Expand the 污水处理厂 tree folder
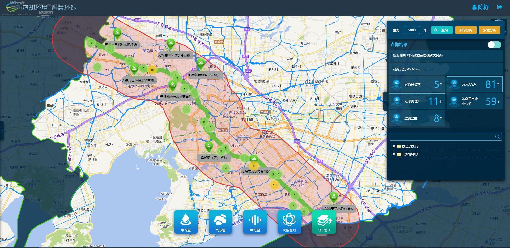 pos(394,154)
